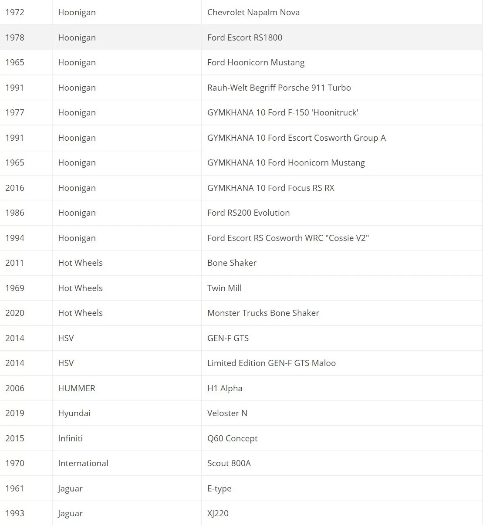Click the Twin Mill model cell
This screenshot has width=483, height=525.
(x=342, y=288)
